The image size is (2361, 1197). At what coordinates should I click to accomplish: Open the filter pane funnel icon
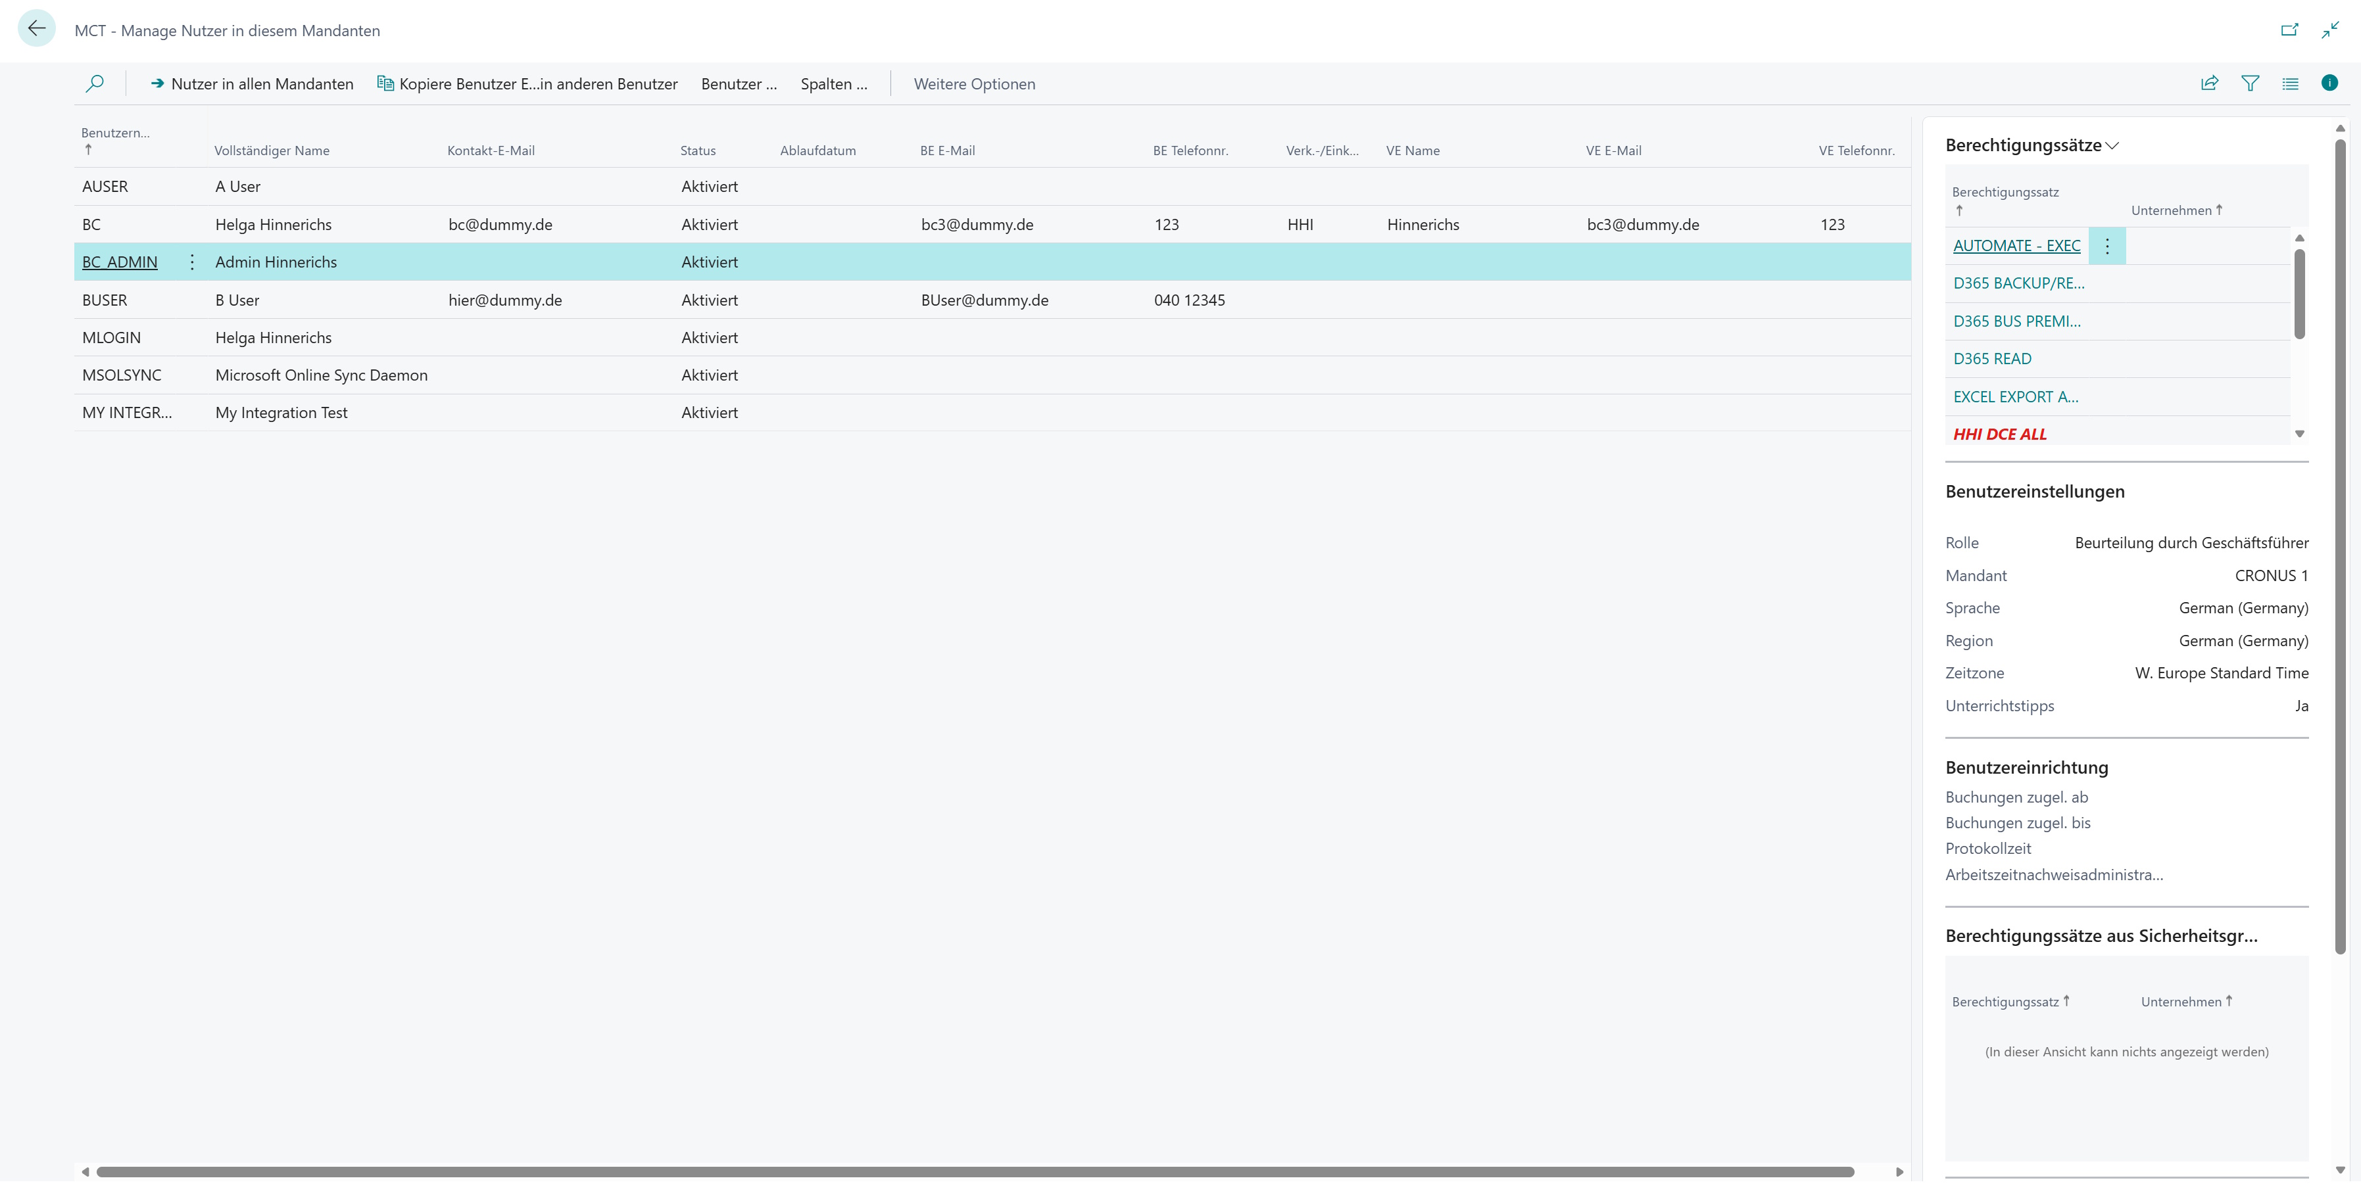2250,83
